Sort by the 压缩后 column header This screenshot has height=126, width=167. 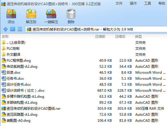click(120, 37)
